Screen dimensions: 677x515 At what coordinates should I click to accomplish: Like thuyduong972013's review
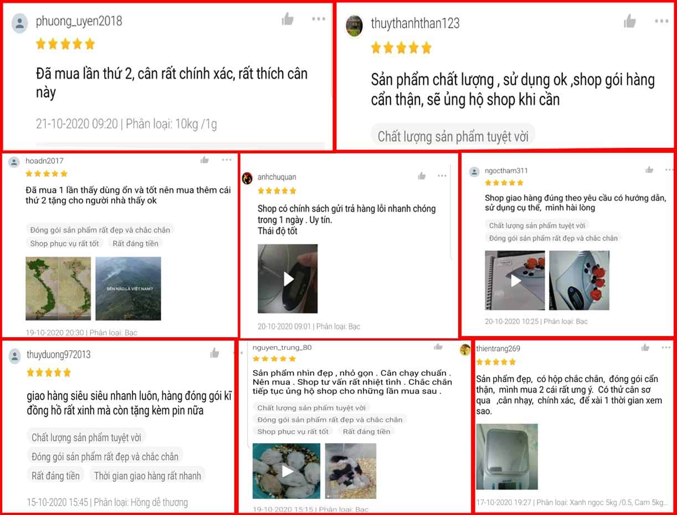pyautogui.click(x=214, y=353)
